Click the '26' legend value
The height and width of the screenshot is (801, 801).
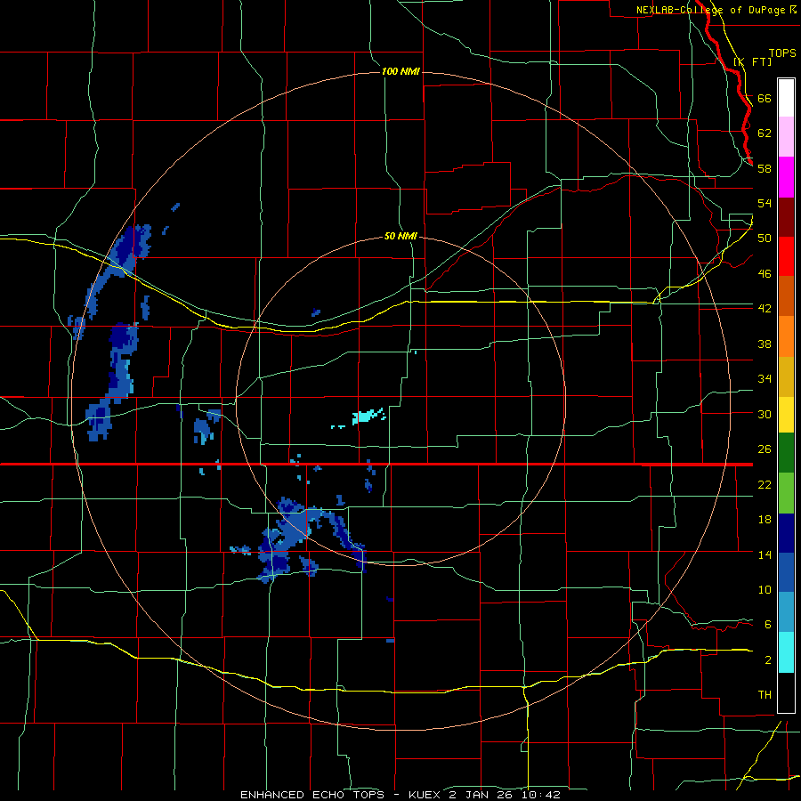tap(765, 449)
